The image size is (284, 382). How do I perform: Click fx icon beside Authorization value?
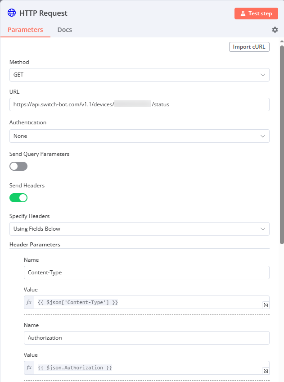(29, 368)
